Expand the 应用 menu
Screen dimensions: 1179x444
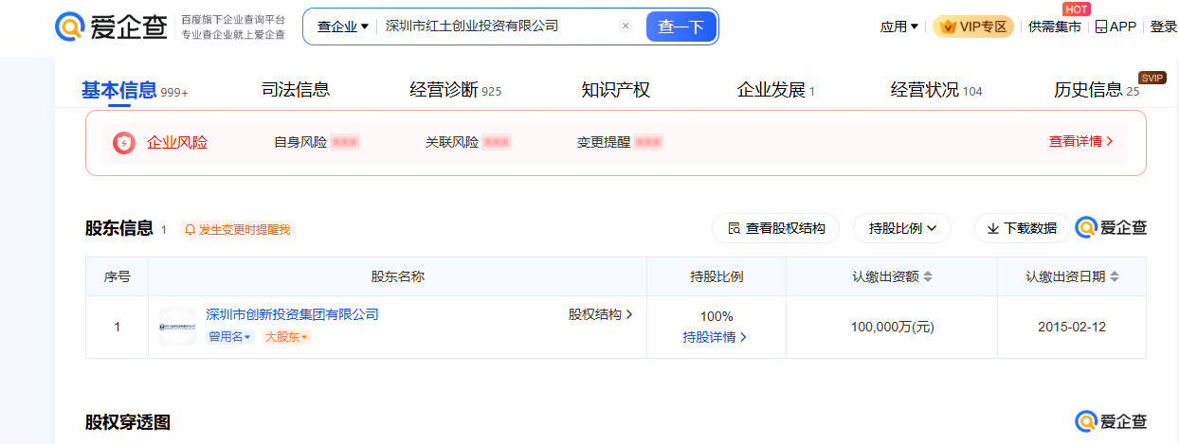click(x=898, y=27)
